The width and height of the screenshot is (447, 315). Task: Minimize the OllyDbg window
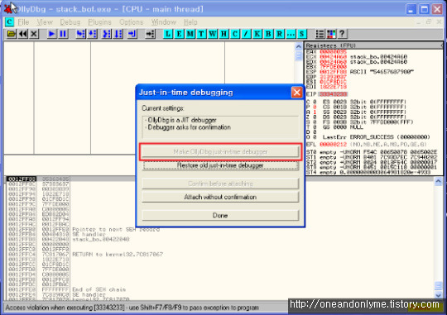point(411,9)
